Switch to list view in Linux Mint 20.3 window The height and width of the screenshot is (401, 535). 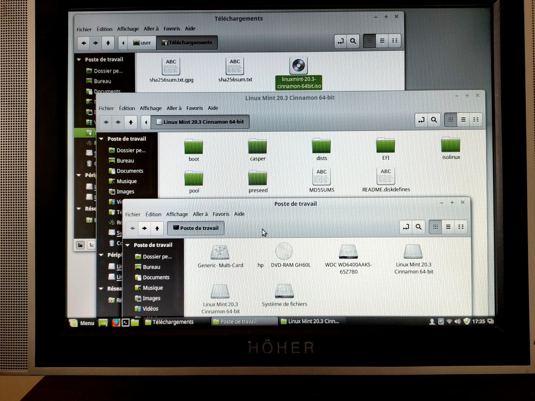click(463, 120)
